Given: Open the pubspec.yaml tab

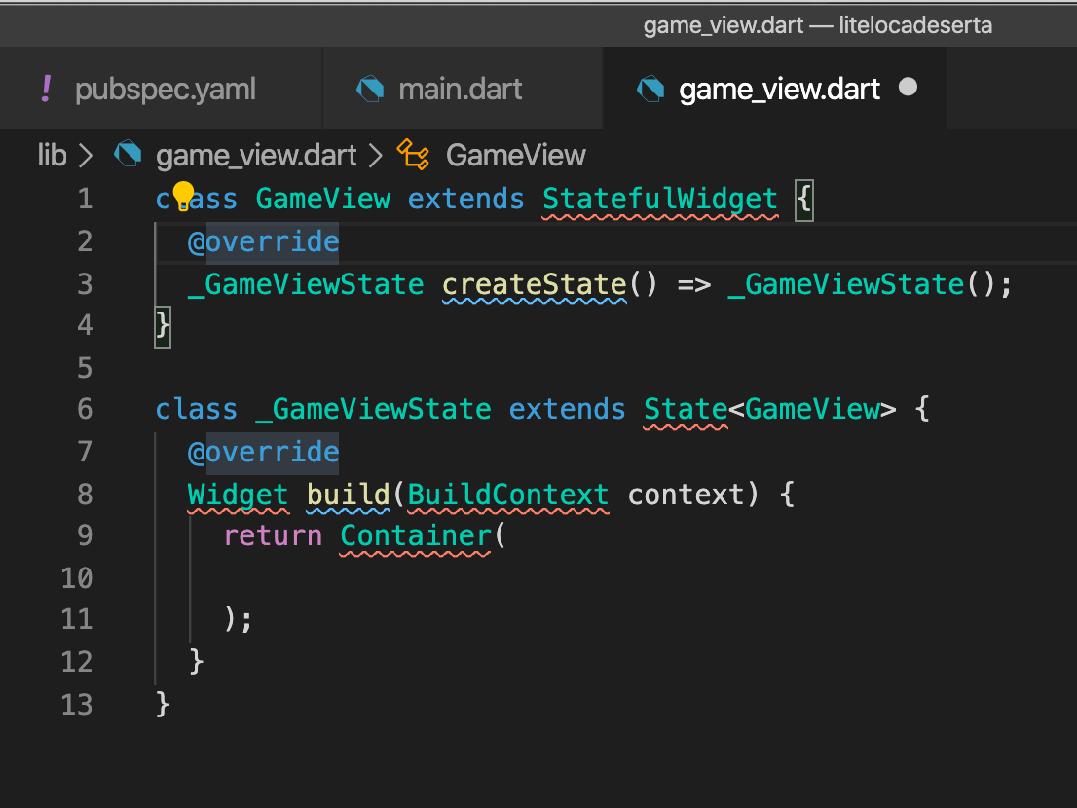Looking at the screenshot, I should (x=165, y=90).
